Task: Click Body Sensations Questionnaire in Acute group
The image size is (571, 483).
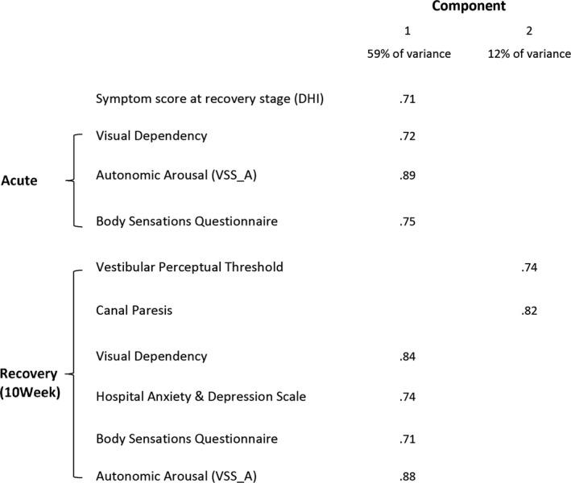Action: point(187,221)
